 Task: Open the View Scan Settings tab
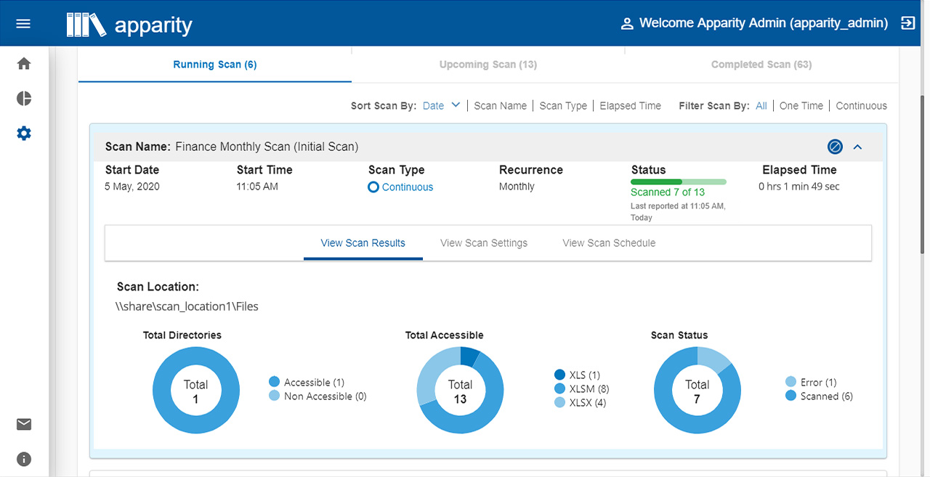coord(484,243)
